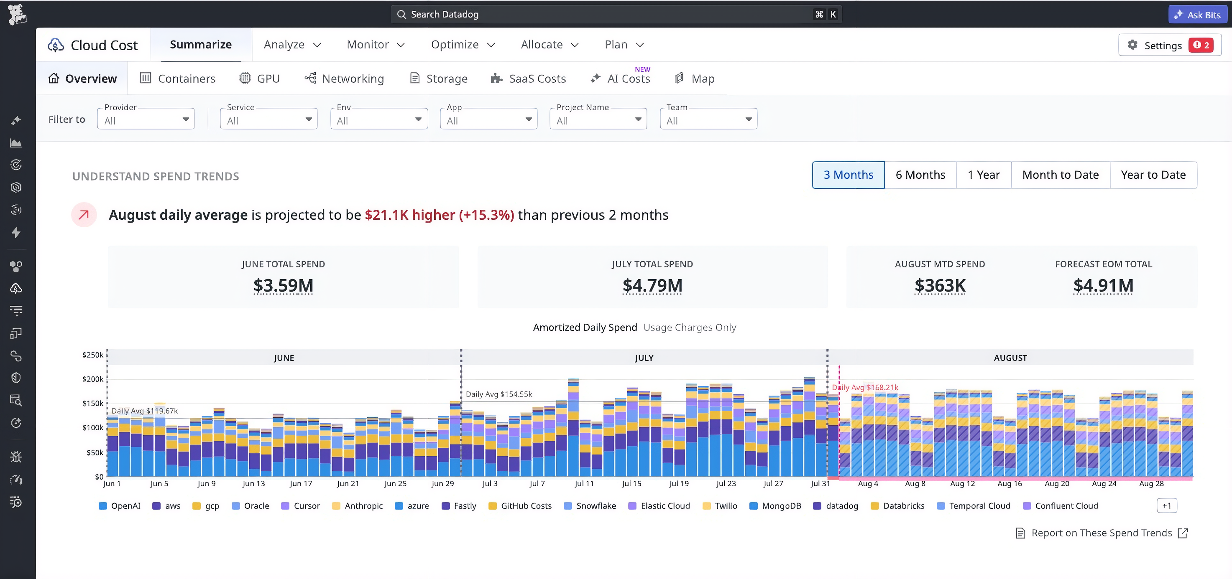Click the Storage document icon

click(x=415, y=78)
